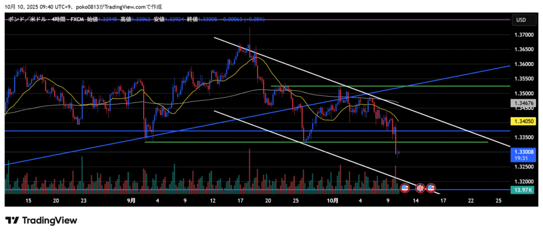This screenshot has width=543, height=234.
Task: Click the leftmost US flag economic event icon
Action: 405,188
